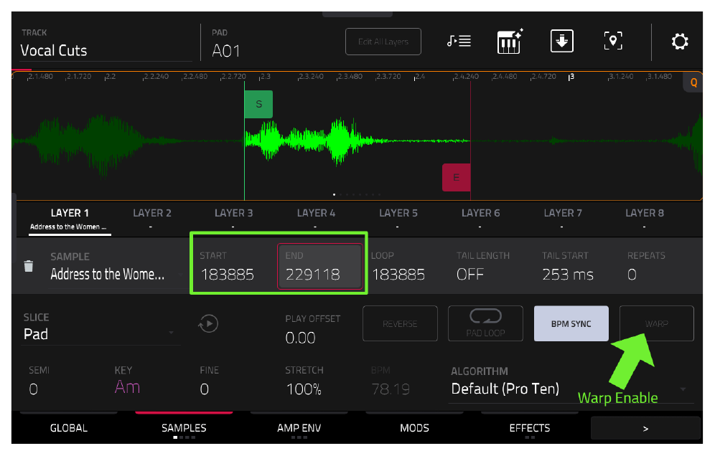The height and width of the screenshot is (456, 715).
Task: Delete sample with the trash icon
Action: (28, 266)
